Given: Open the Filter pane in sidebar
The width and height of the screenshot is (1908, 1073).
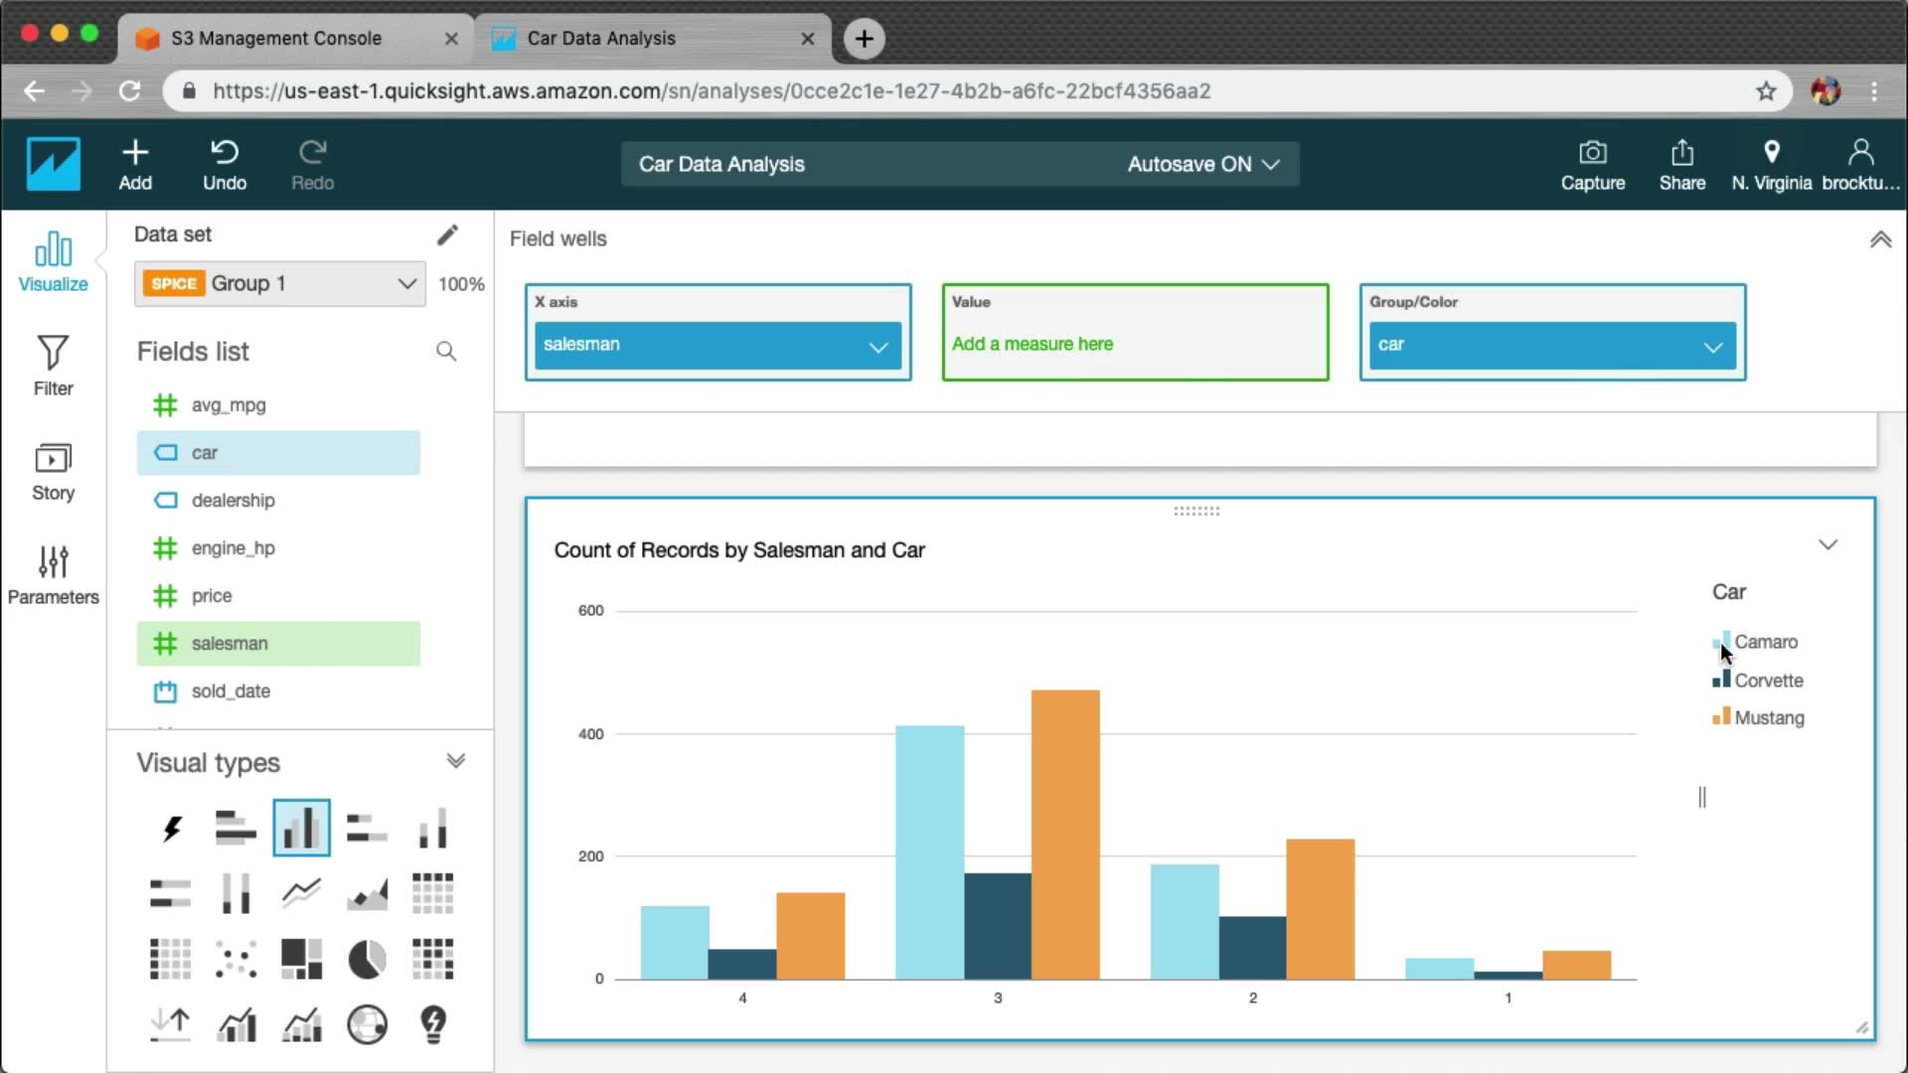Looking at the screenshot, I should [x=53, y=365].
